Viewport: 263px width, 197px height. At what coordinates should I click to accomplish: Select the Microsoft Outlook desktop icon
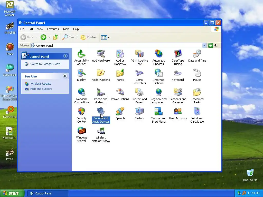point(10,9)
